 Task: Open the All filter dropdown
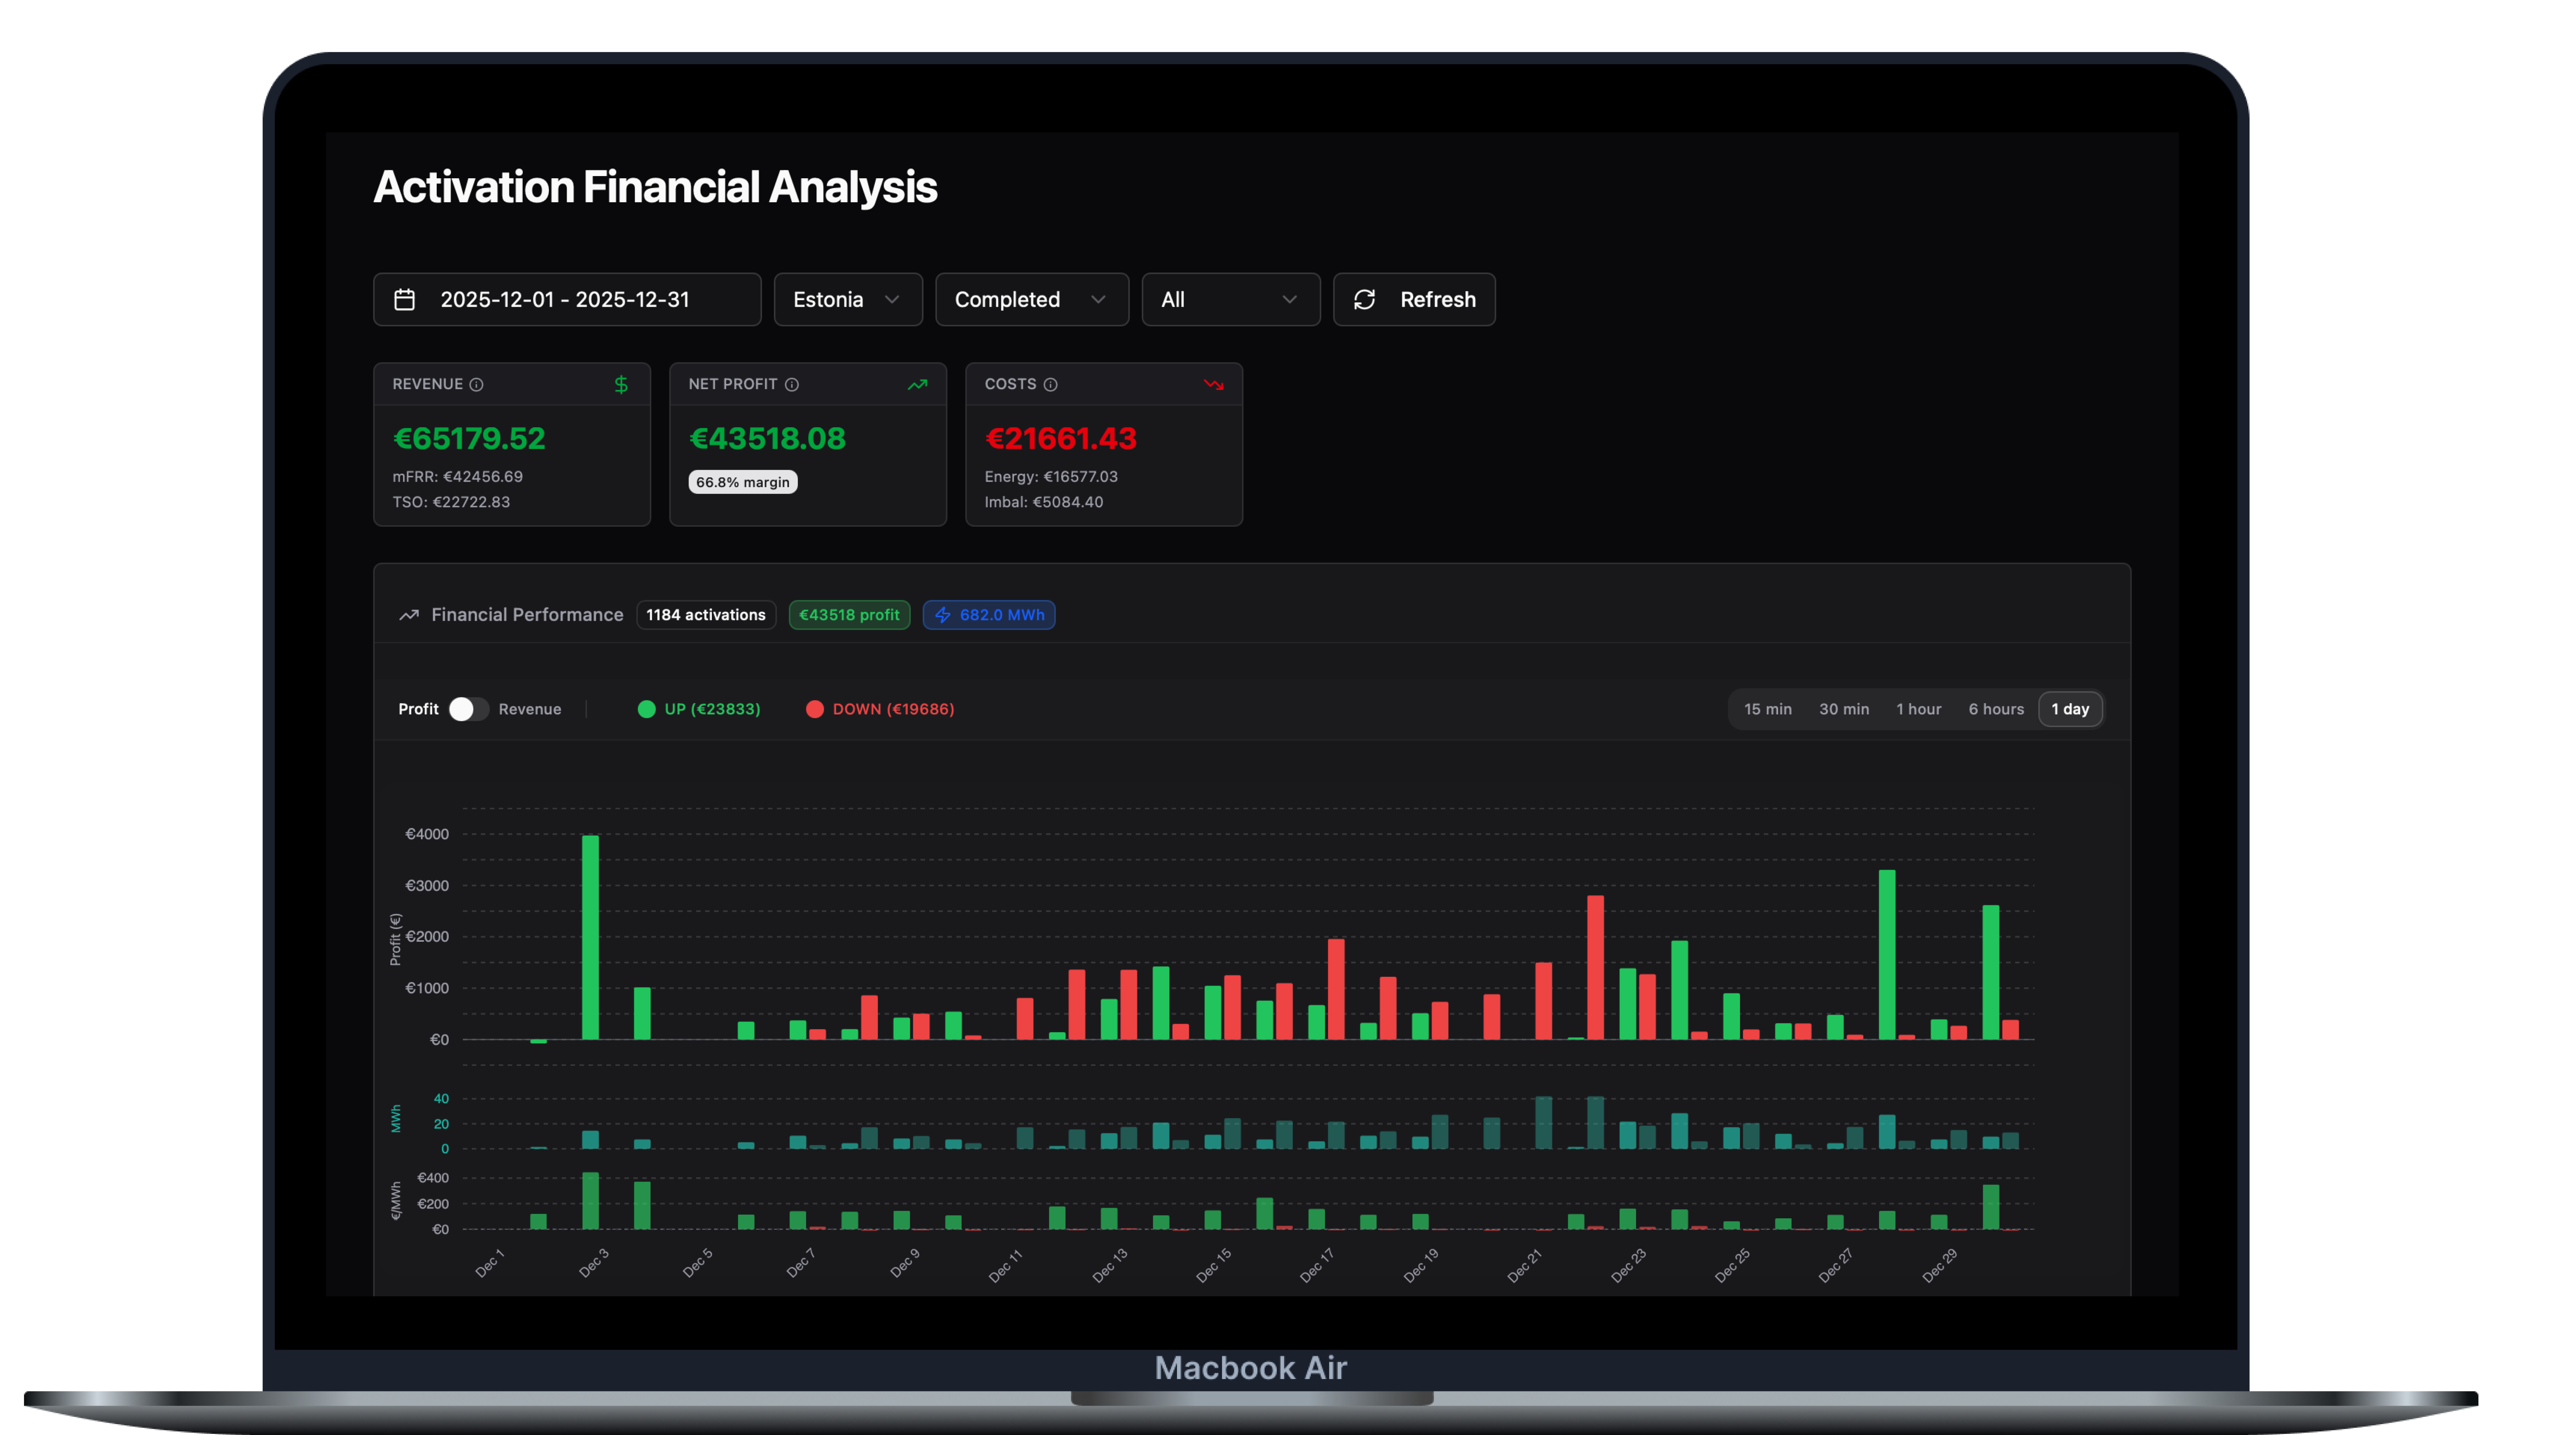pyautogui.click(x=1230, y=300)
